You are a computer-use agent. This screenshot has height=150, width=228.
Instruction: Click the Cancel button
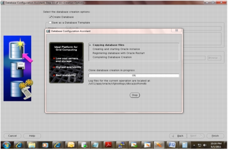point(12,136)
